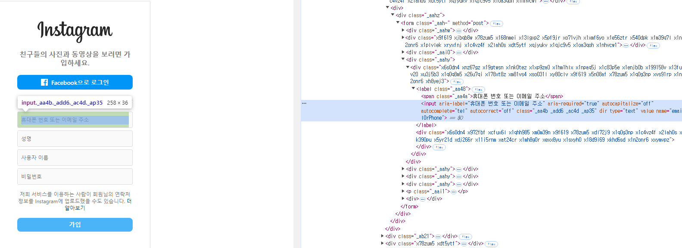
Task: Toggle flex badge on form element
Action: coord(497,24)
